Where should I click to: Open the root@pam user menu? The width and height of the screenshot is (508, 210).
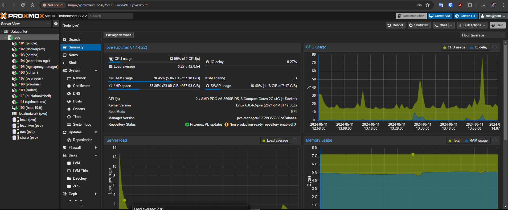coord(493,16)
